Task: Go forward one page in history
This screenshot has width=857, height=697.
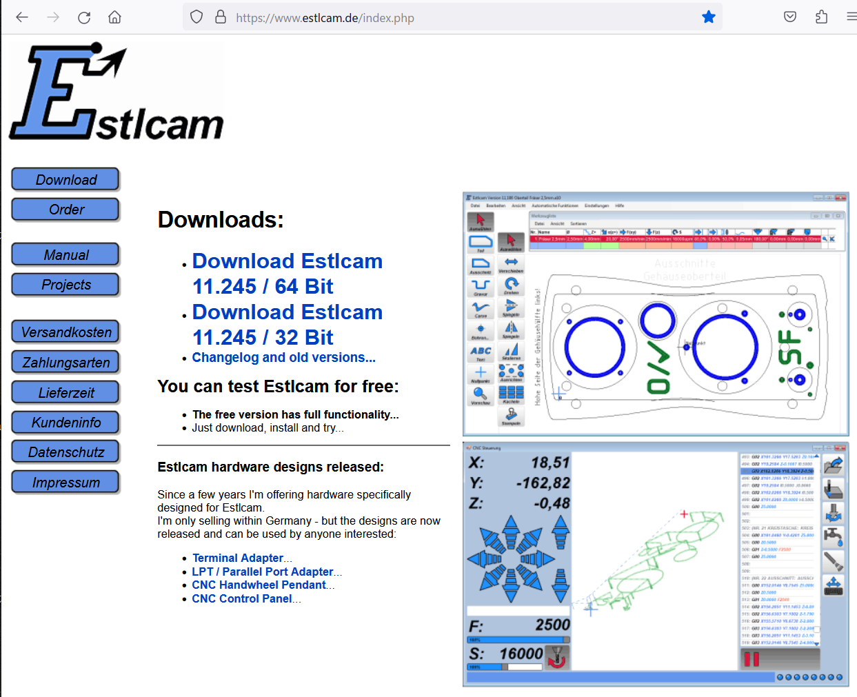Action: pos(53,17)
